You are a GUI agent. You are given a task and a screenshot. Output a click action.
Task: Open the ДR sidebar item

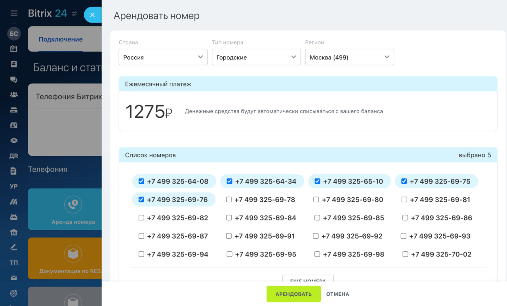[14, 156]
